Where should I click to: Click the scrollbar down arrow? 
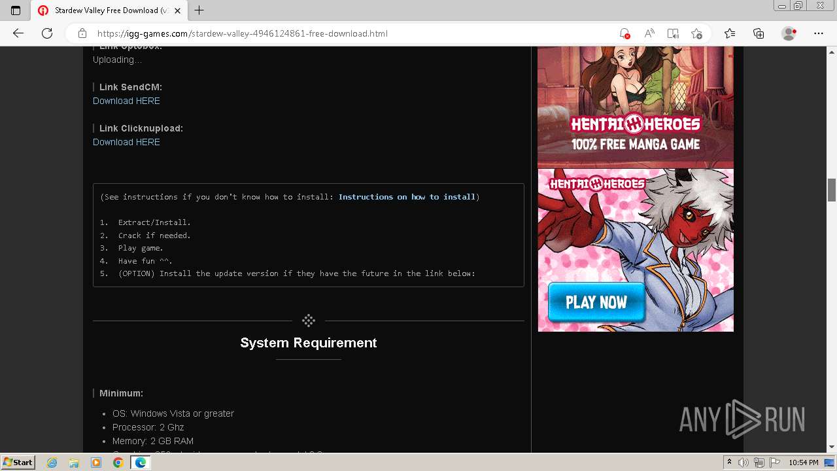(832, 447)
